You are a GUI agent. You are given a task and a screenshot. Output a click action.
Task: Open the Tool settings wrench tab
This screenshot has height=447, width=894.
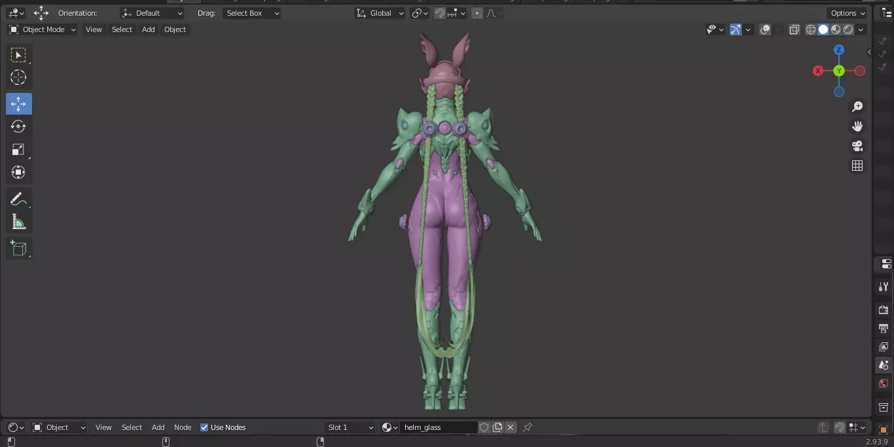tap(884, 287)
